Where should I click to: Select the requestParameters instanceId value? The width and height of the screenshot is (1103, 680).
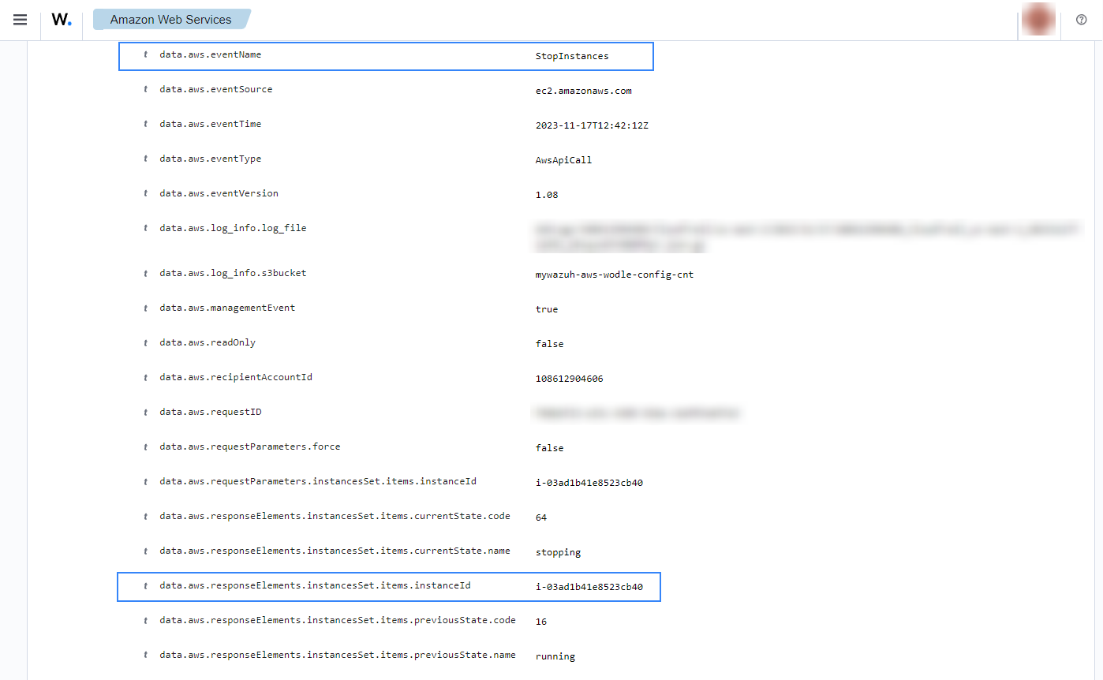click(589, 483)
